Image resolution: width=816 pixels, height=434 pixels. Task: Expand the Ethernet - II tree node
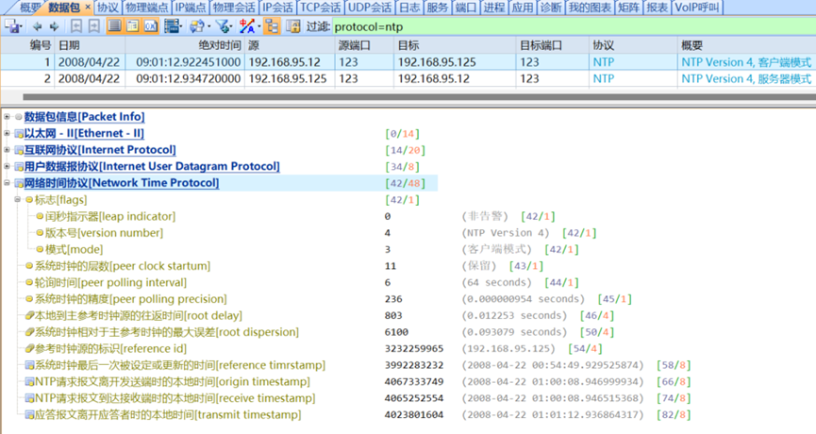click(x=8, y=134)
